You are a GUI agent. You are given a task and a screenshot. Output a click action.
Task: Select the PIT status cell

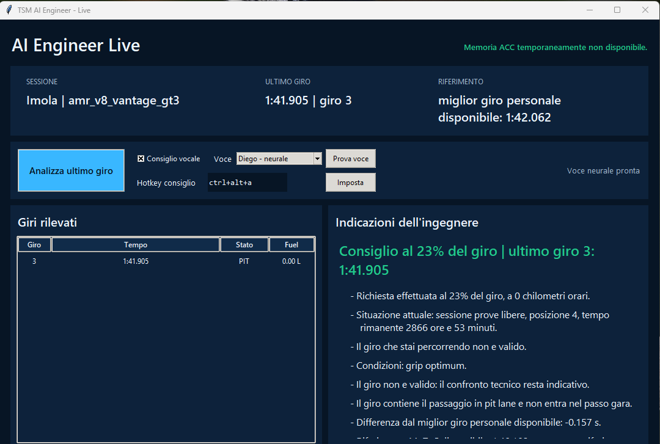click(244, 261)
